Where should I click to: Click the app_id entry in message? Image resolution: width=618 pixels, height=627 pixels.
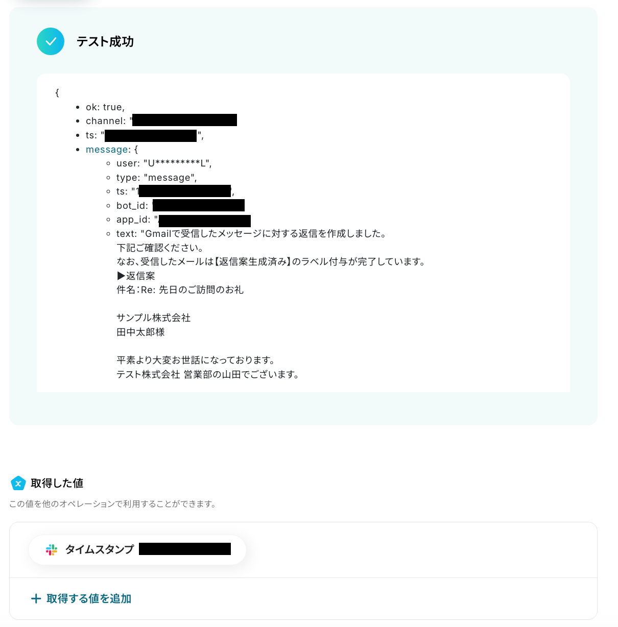pos(183,220)
